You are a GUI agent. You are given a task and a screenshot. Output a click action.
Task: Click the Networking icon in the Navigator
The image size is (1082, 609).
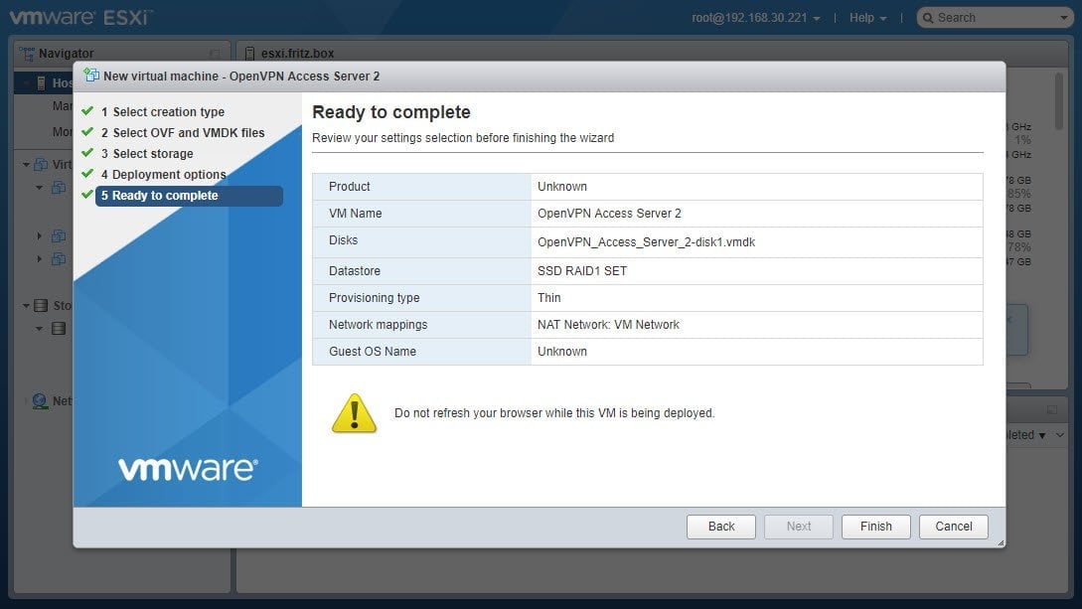[x=38, y=400]
